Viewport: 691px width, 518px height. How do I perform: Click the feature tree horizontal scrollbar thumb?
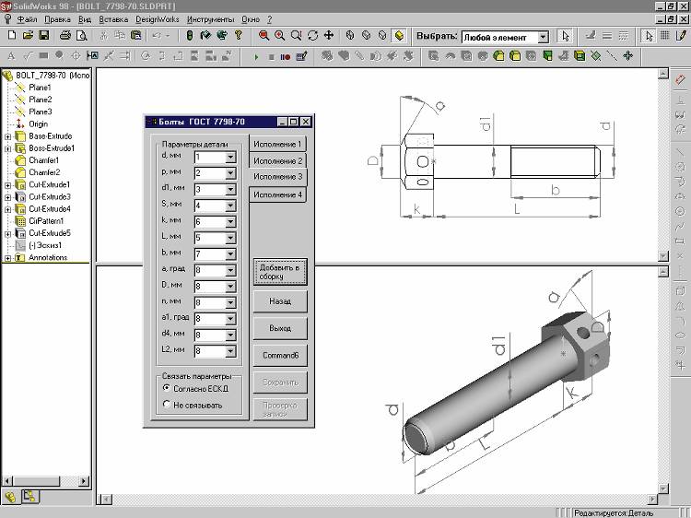[36, 481]
